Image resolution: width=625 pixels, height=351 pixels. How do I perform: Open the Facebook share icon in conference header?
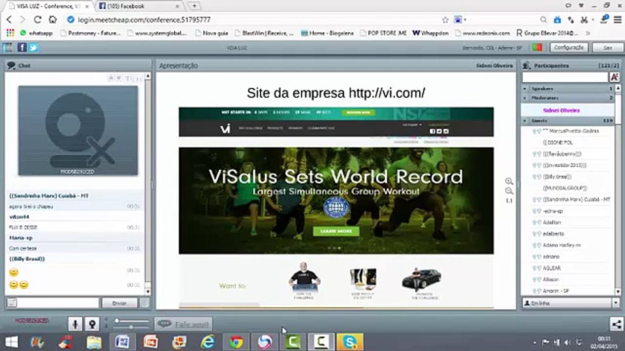click(22, 47)
